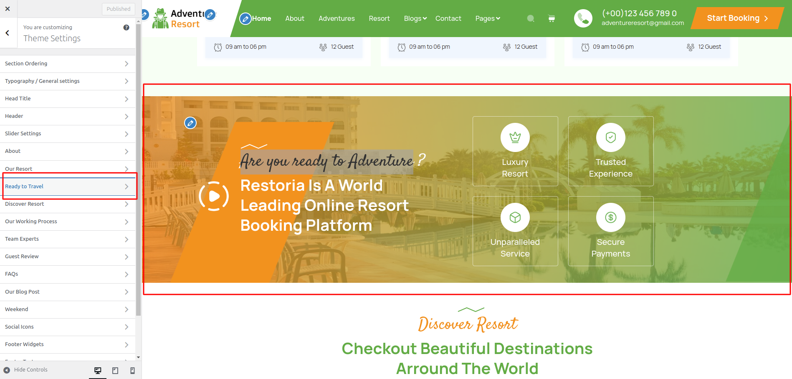
Task: Open the Ready to Travel settings
Action: 68,187
